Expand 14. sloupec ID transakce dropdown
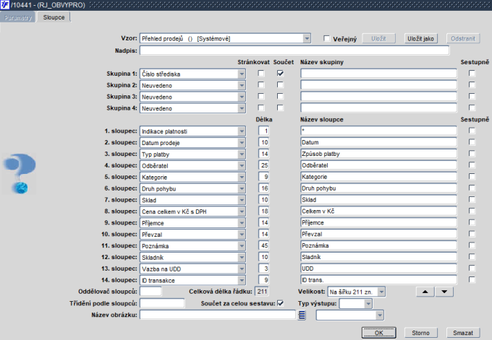Viewport: 492px width, 340px height. (x=241, y=280)
